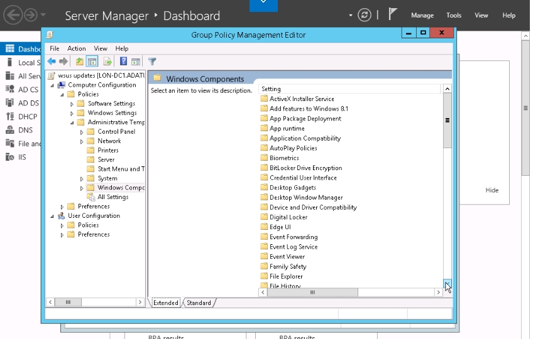Viewport: 533px width, 339px height.
Task: Expand the Control Panel tree node
Action: [82, 132]
